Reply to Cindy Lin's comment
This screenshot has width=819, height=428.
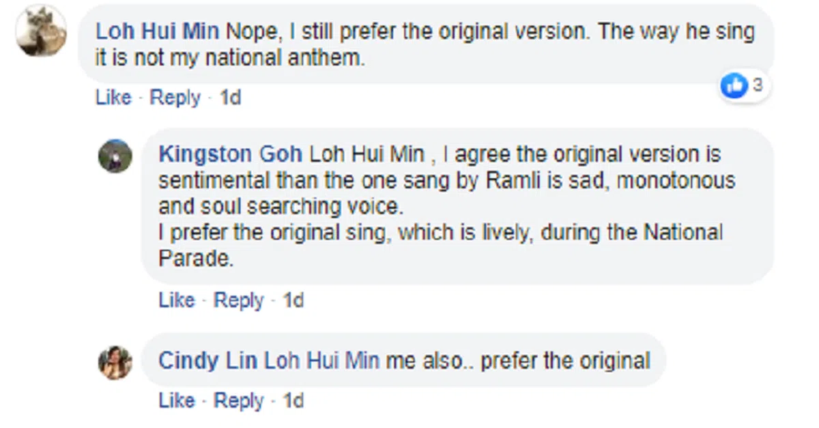coord(239,401)
